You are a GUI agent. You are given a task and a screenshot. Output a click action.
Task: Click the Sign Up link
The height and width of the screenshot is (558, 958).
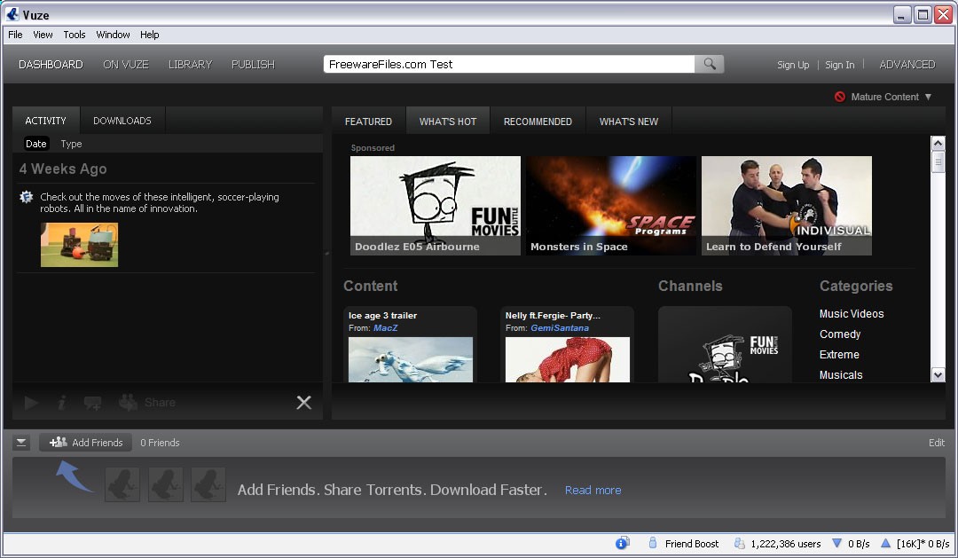pyautogui.click(x=793, y=65)
